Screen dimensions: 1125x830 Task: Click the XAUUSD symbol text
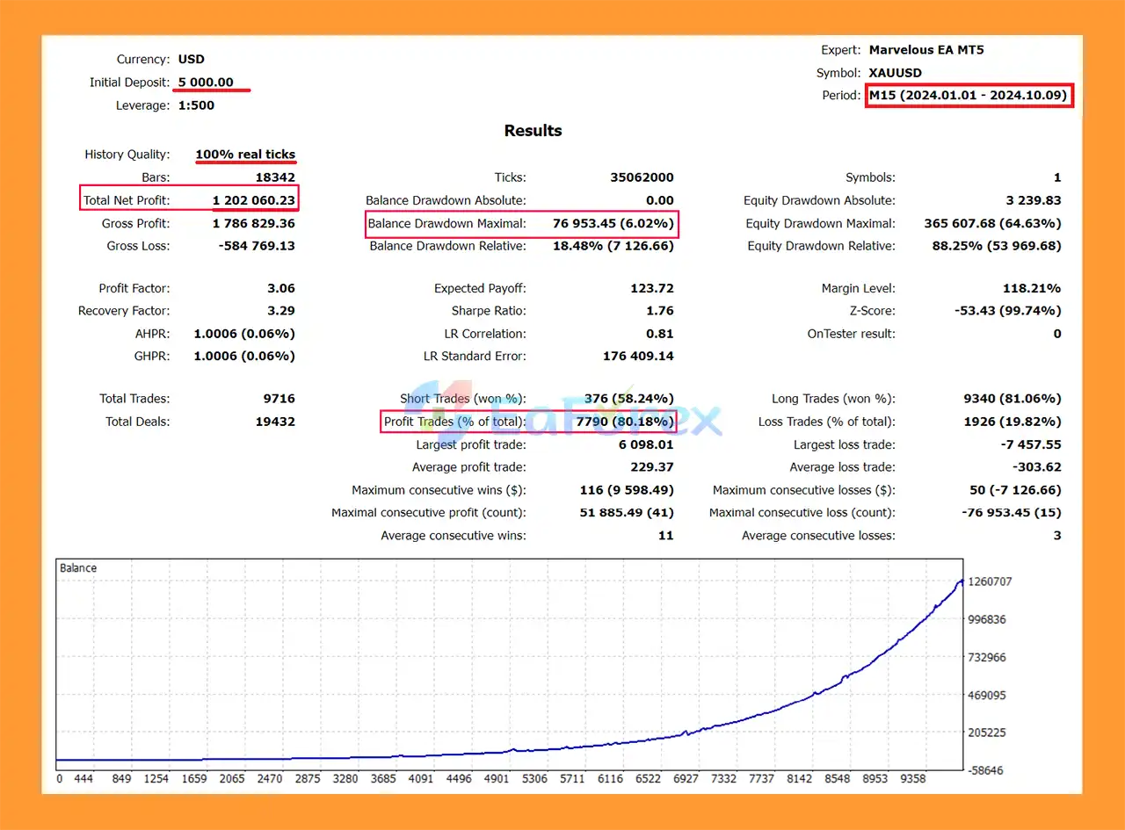tap(896, 73)
